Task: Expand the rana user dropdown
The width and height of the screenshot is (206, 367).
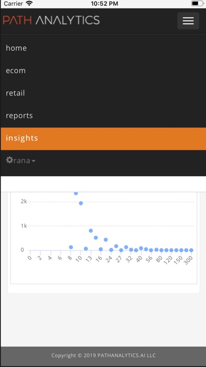Action: pyautogui.click(x=21, y=160)
